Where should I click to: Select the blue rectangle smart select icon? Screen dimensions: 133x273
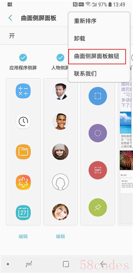pos(98,96)
